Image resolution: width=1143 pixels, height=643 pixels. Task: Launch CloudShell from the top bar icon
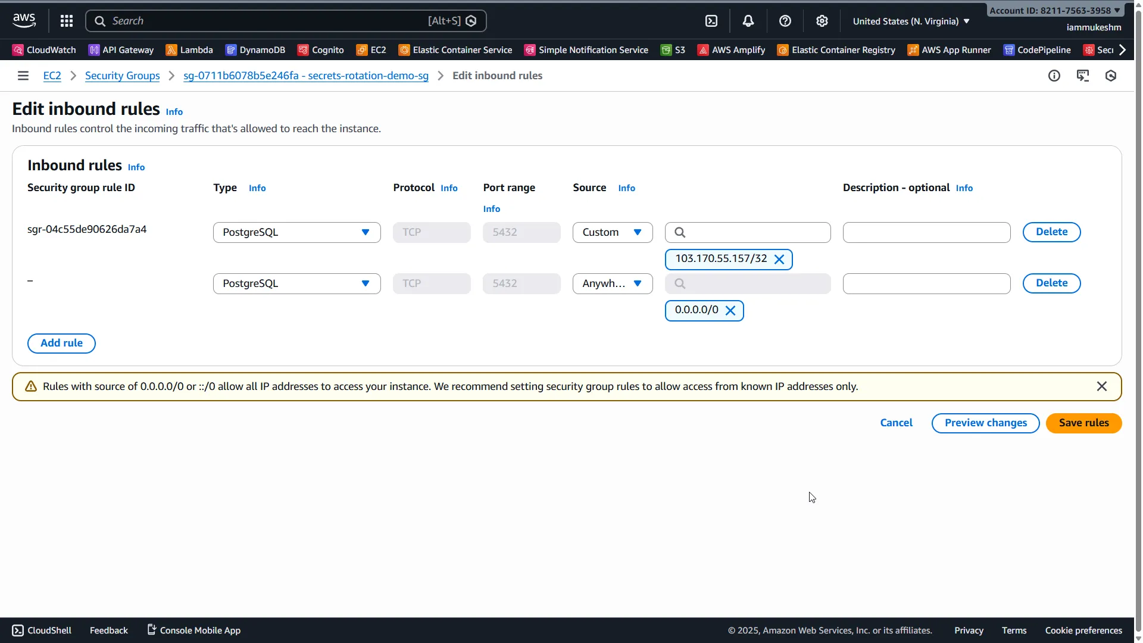click(712, 20)
